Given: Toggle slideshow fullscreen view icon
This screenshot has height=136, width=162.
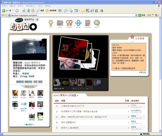Looking at the screenshot, I should [x=91, y=89].
